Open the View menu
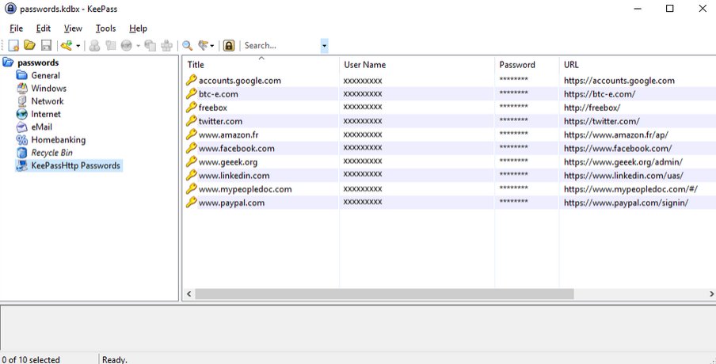The width and height of the screenshot is (716, 364). (73, 28)
